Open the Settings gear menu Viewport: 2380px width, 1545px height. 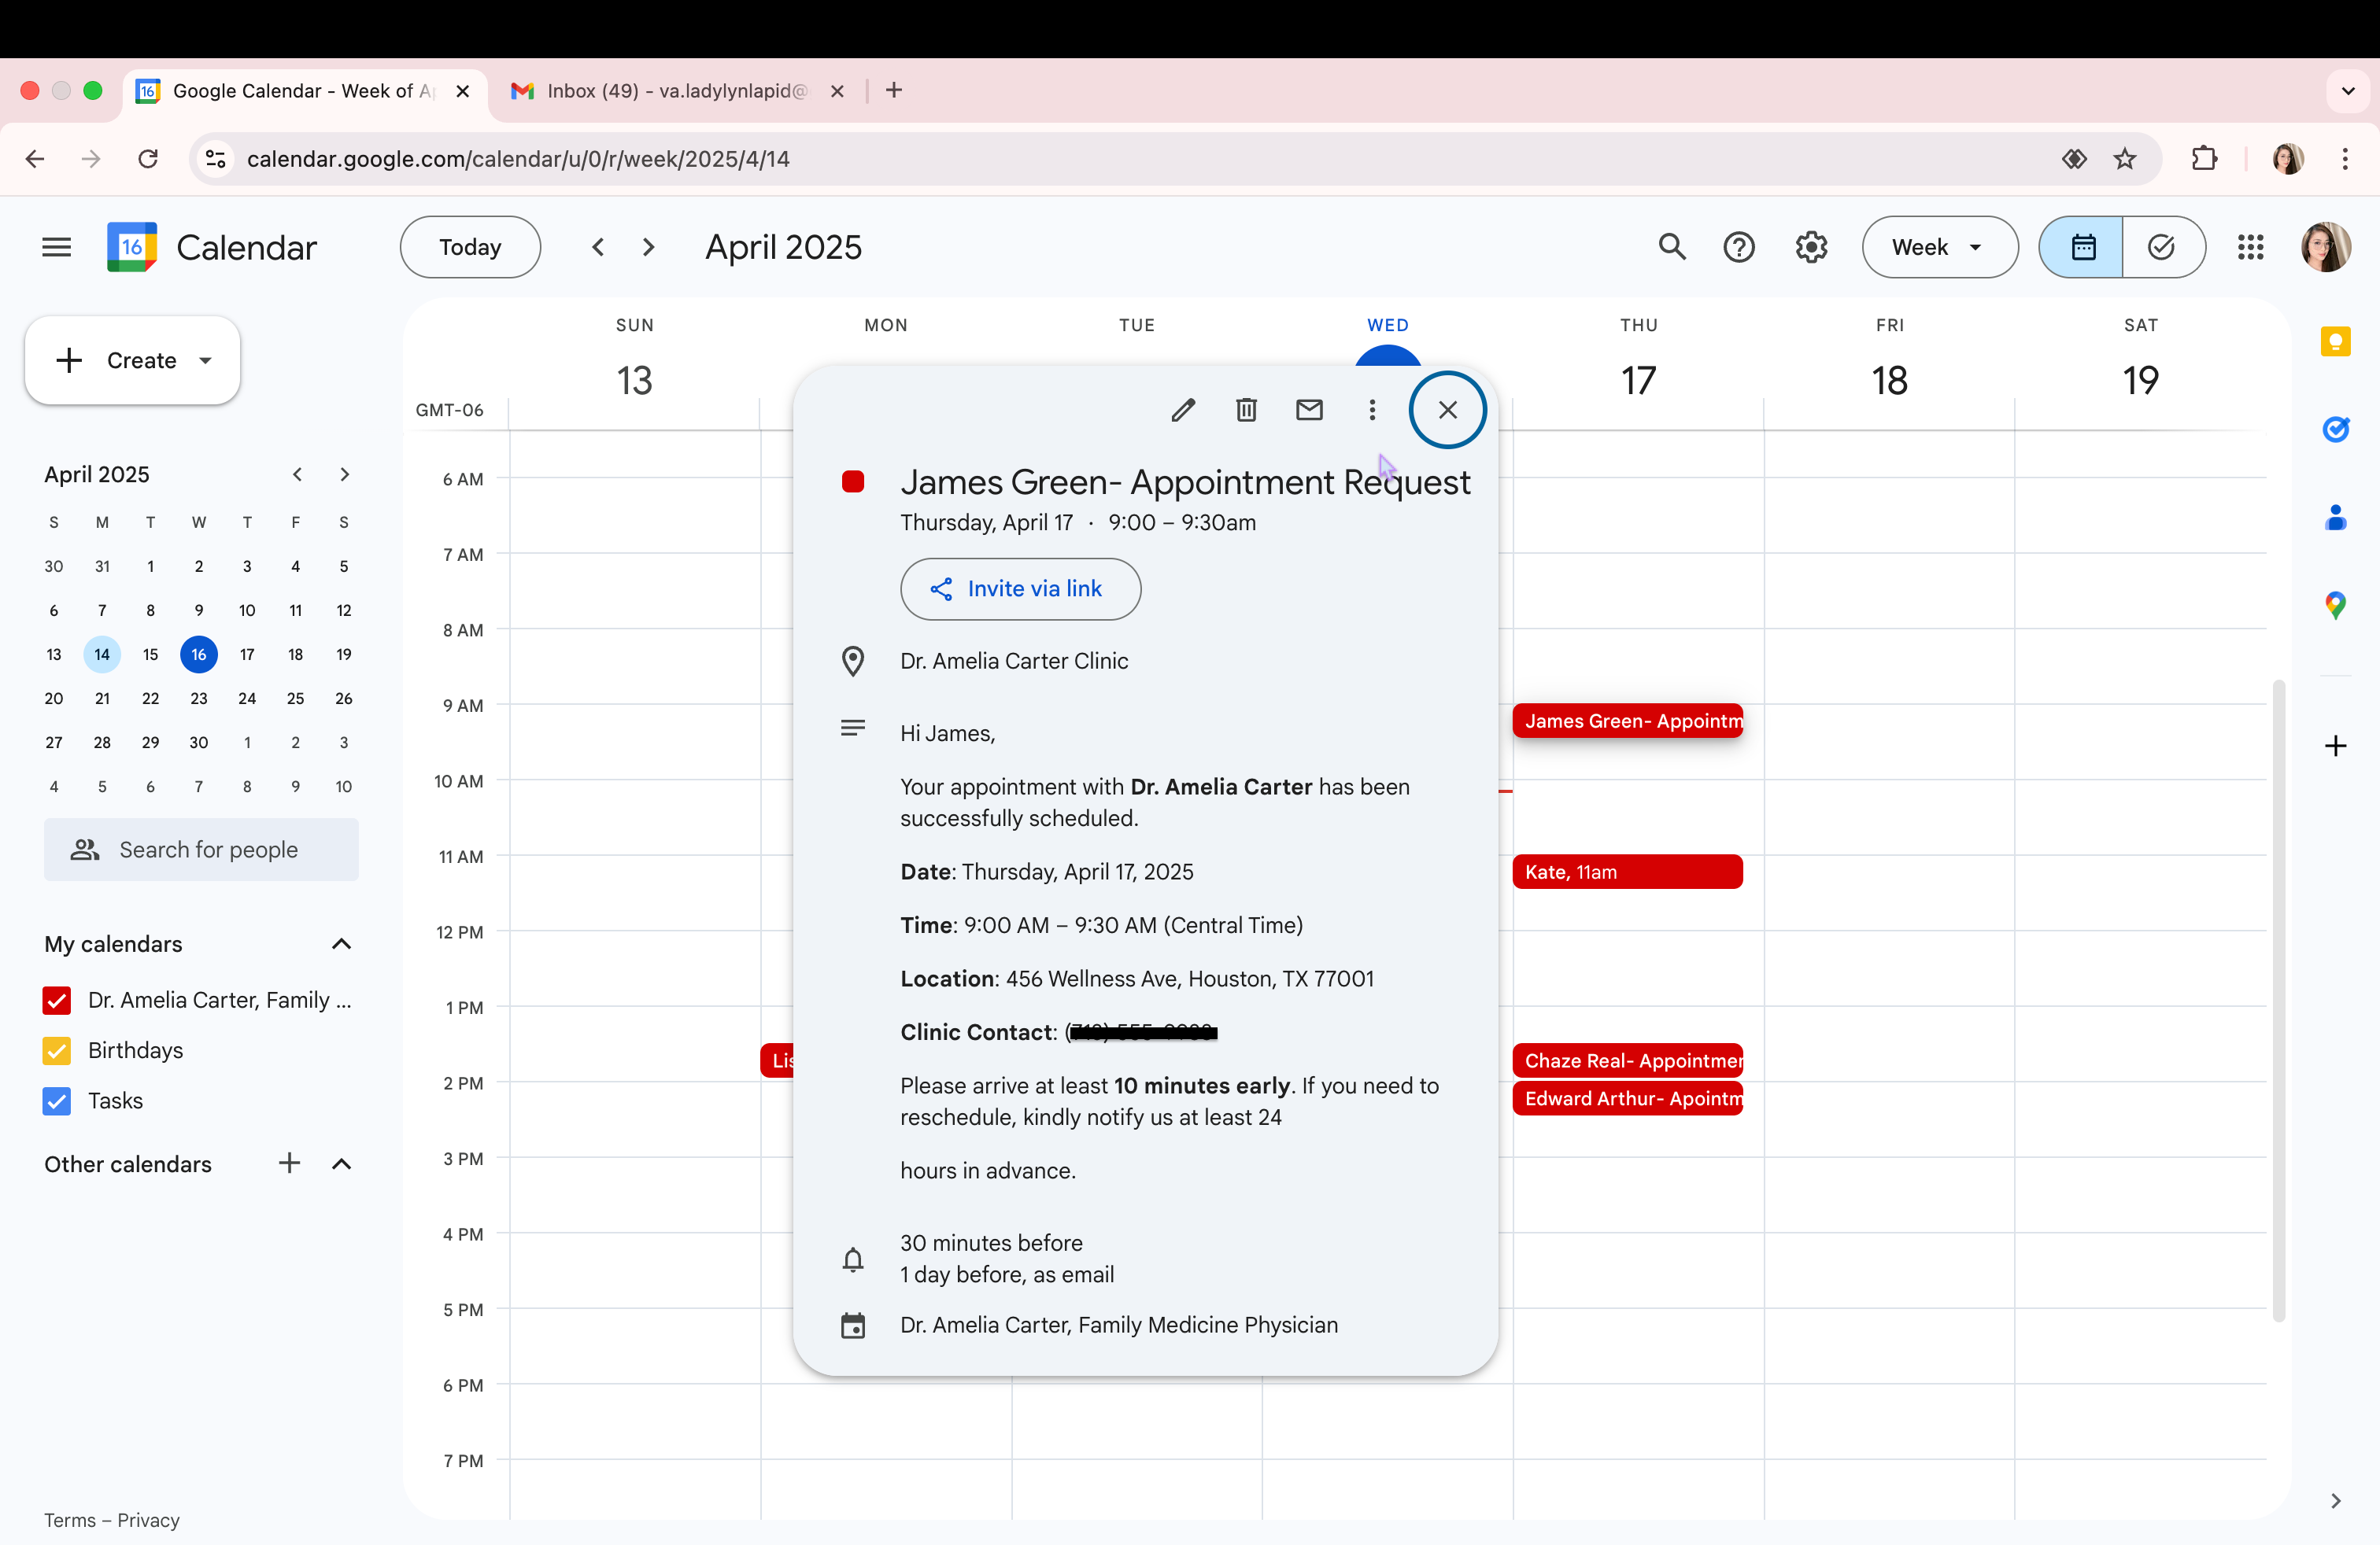click(x=1811, y=247)
